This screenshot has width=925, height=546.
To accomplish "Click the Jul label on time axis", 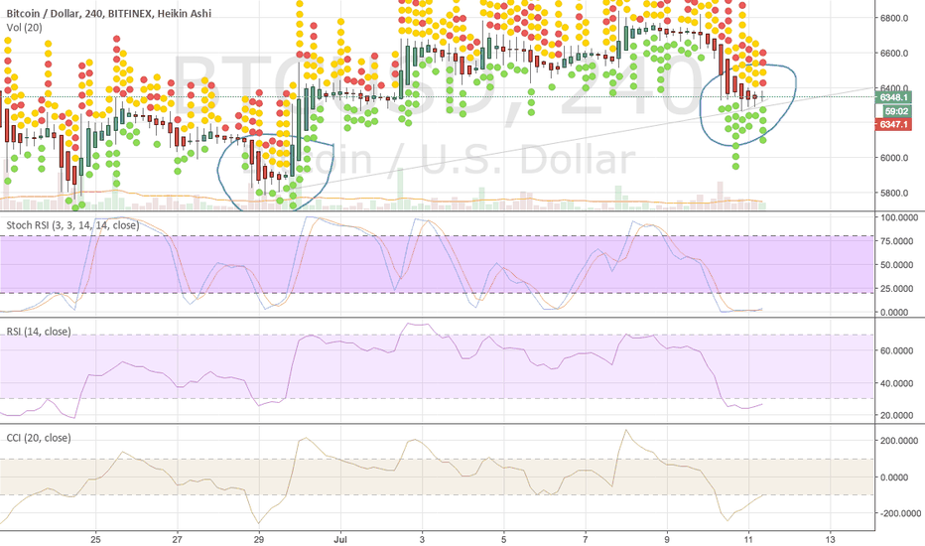I will [340, 539].
